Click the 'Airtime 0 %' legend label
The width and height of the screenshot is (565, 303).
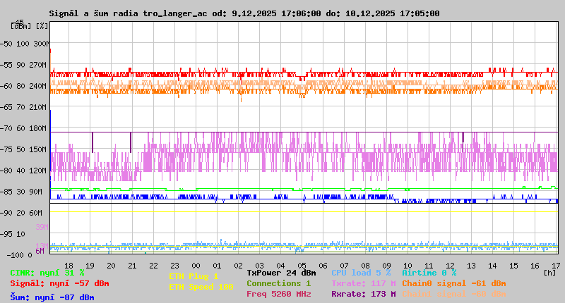point(429,273)
